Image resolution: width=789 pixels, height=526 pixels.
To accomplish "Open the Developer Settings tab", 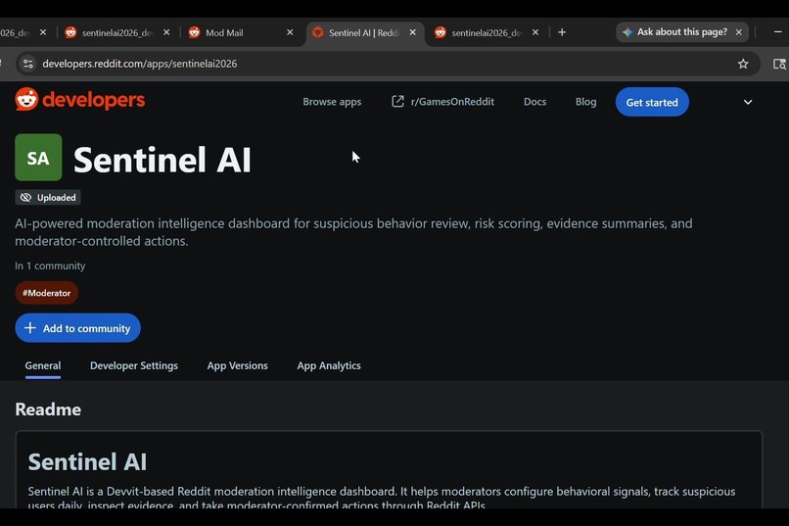I will point(134,366).
